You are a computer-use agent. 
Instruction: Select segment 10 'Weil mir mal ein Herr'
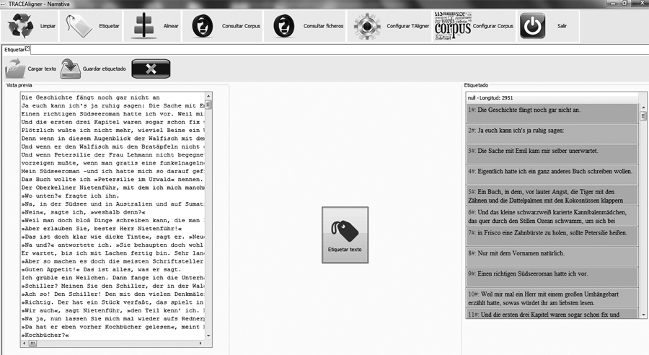552,298
